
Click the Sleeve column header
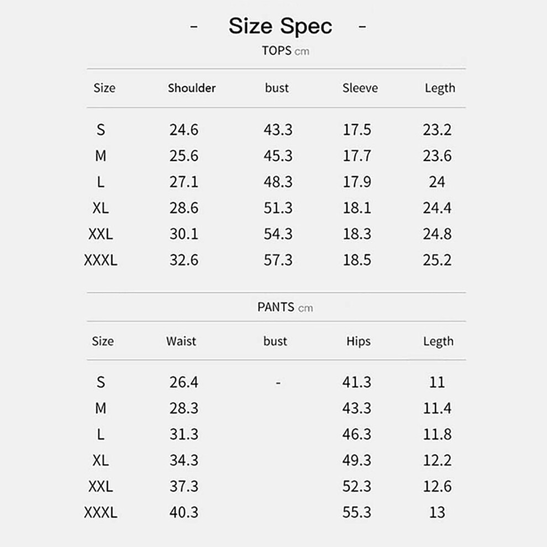click(360, 88)
